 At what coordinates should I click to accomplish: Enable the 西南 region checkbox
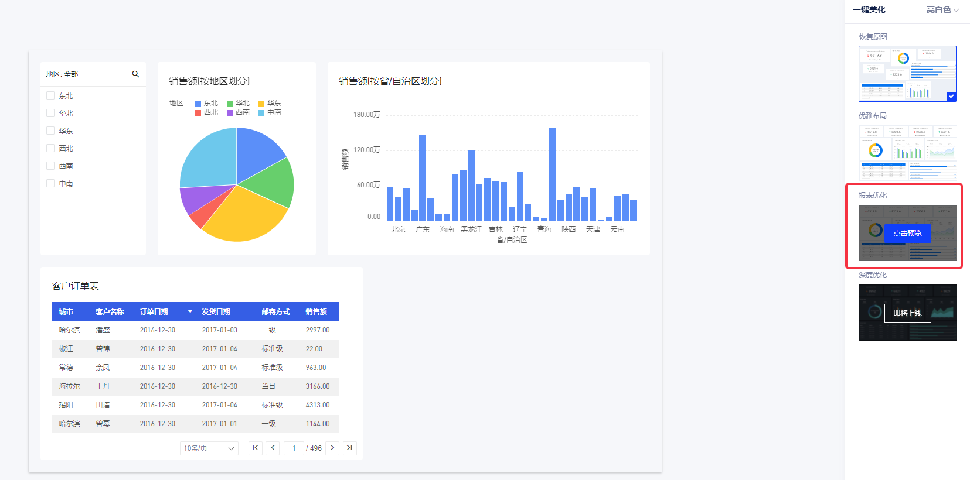(x=50, y=166)
